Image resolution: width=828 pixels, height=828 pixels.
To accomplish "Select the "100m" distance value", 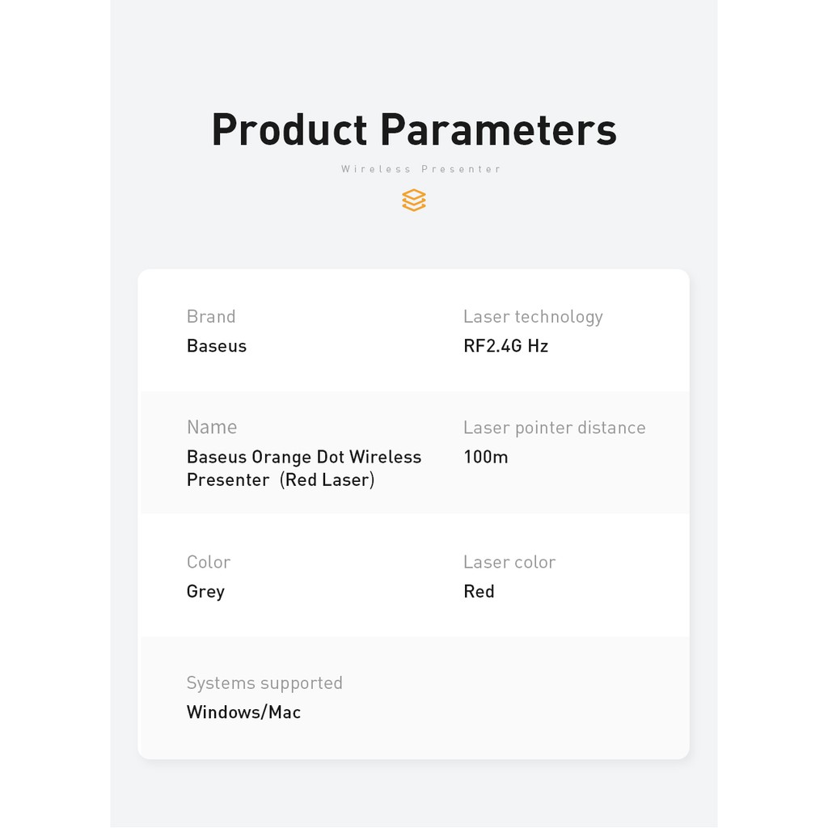I will 485,457.
